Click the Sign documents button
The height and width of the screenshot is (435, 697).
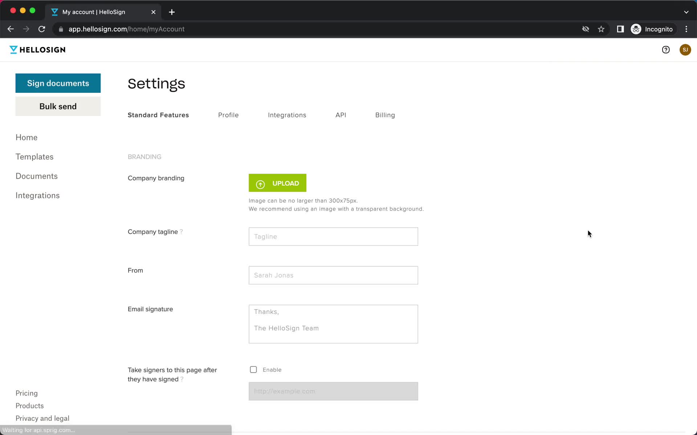(58, 83)
